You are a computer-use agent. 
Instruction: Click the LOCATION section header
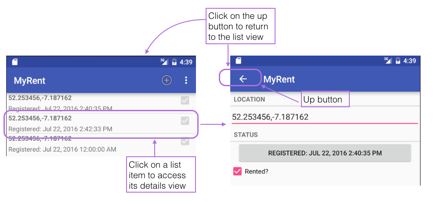click(x=250, y=99)
